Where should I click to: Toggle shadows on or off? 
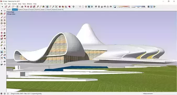[x=115, y=7]
